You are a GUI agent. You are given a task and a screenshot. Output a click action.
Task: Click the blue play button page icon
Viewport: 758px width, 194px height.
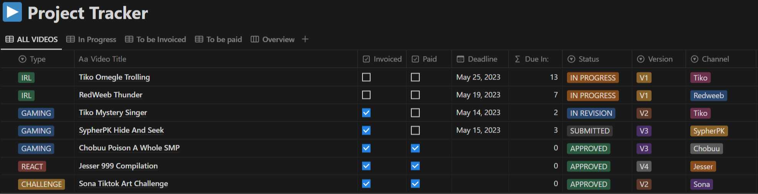click(12, 12)
